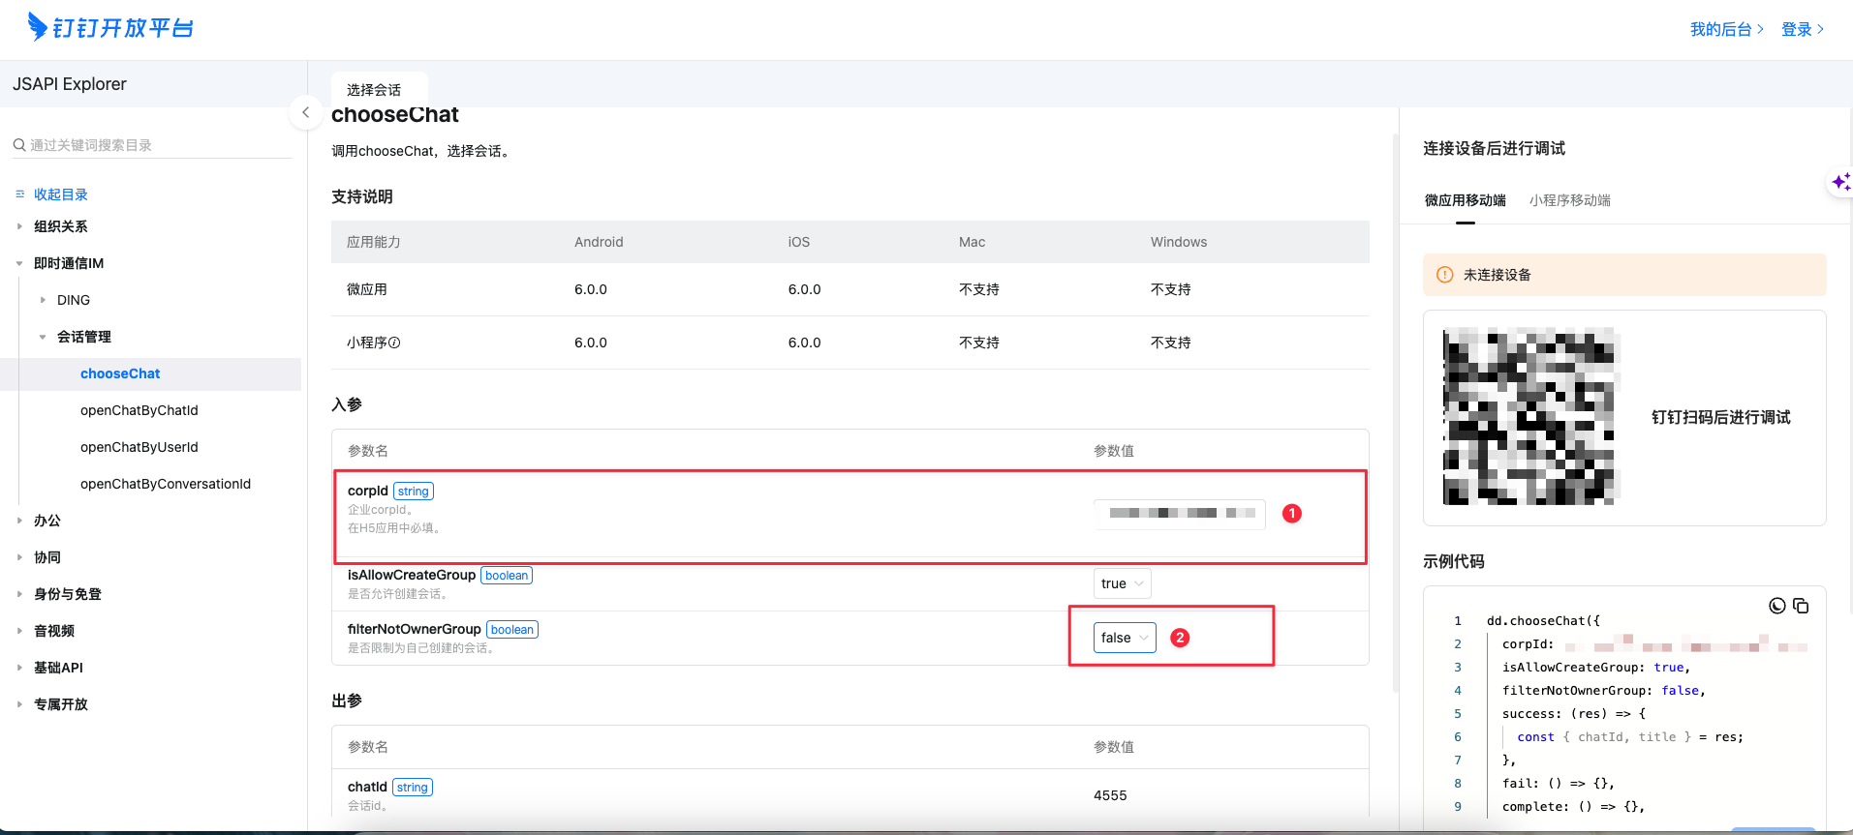Click the 示例代码 heading

(x=1454, y=561)
